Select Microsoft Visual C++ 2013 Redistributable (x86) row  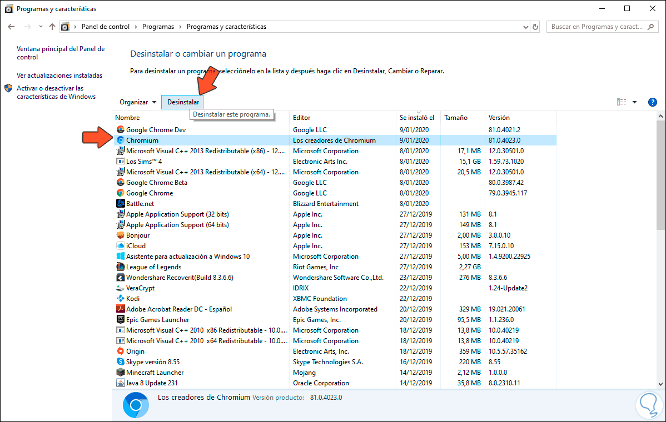click(335, 151)
